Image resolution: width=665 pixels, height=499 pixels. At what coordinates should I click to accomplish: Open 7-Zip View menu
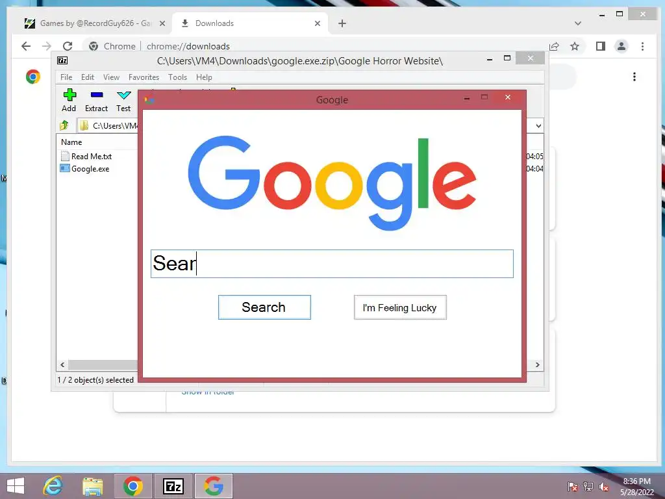pos(111,77)
